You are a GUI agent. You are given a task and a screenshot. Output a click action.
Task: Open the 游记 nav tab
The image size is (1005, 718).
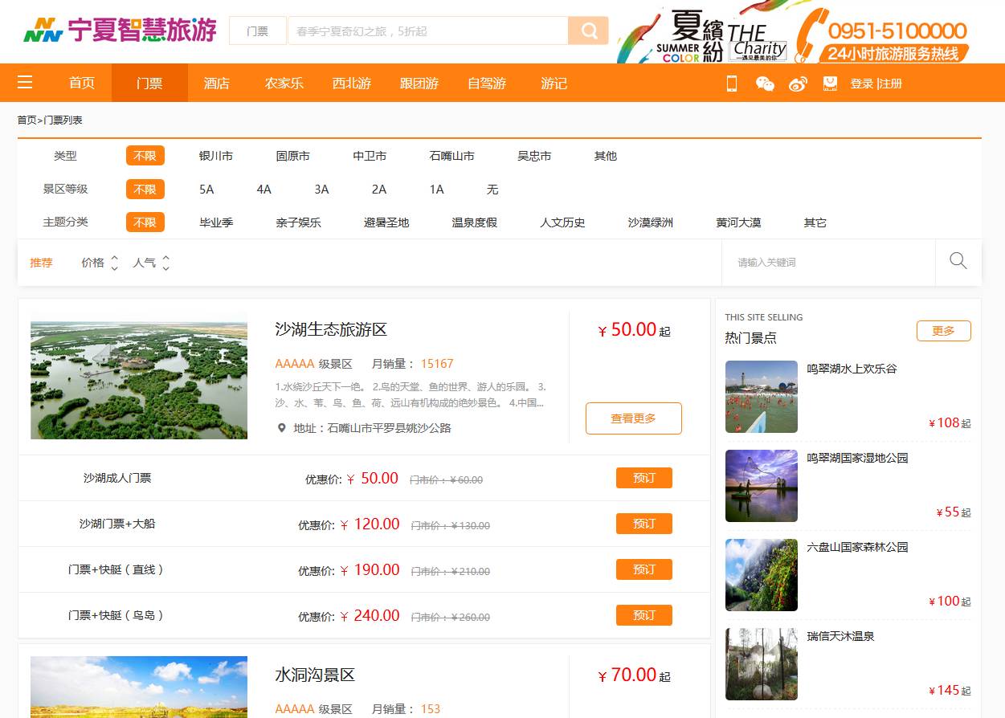tap(554, 83)
